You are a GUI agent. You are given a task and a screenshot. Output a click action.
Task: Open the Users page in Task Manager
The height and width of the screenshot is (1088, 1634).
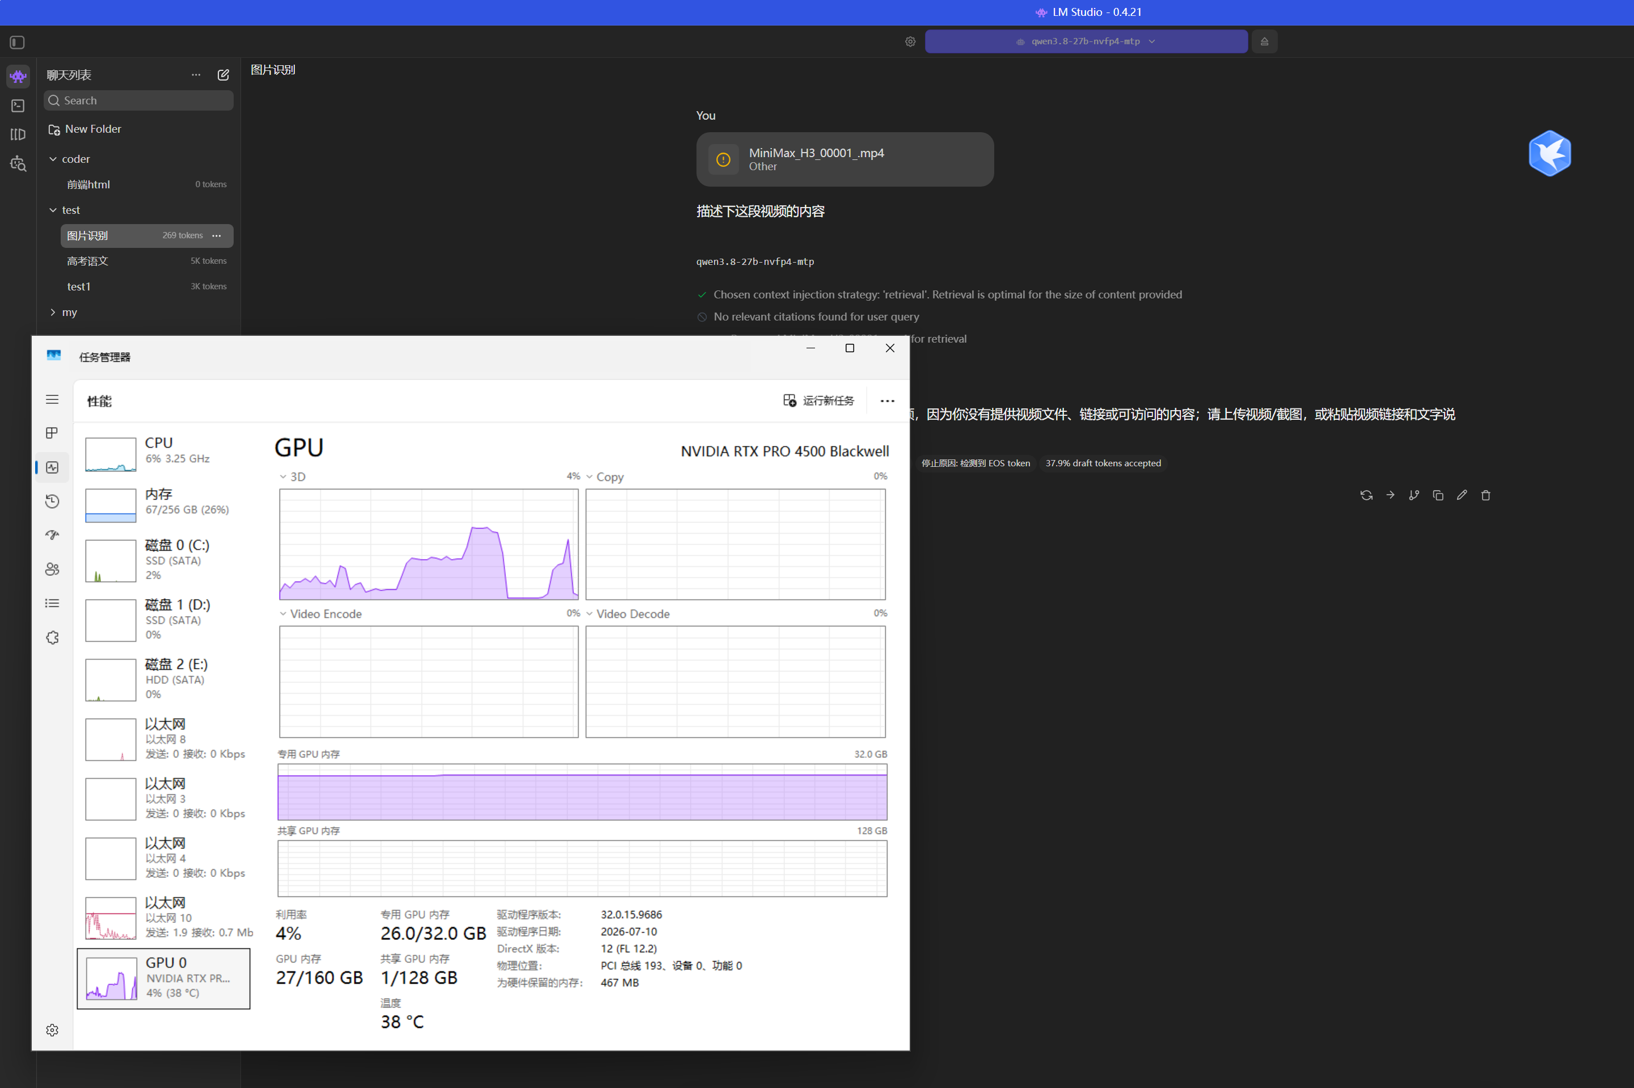click(52, 569)
